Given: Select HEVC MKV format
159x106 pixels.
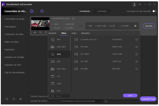Looking at the screenshot, I should [59, 69].
